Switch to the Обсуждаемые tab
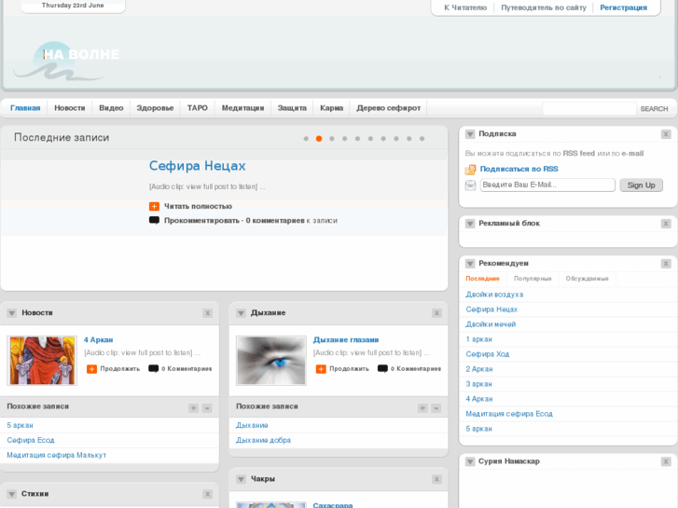This screenshot has height=508, width=678. (x=587, y=279)
